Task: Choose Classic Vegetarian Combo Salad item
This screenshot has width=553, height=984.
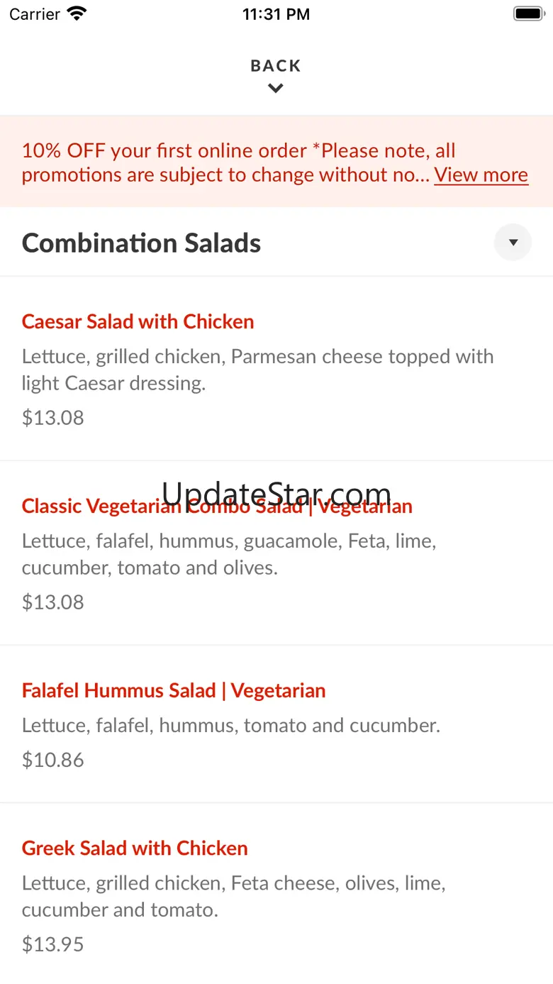Action: coord(217,507)
